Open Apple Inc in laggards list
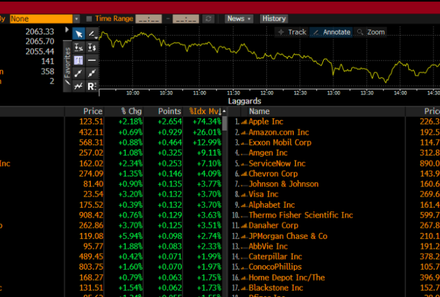Viewport: 440px width, 297px height. [266, 122]
